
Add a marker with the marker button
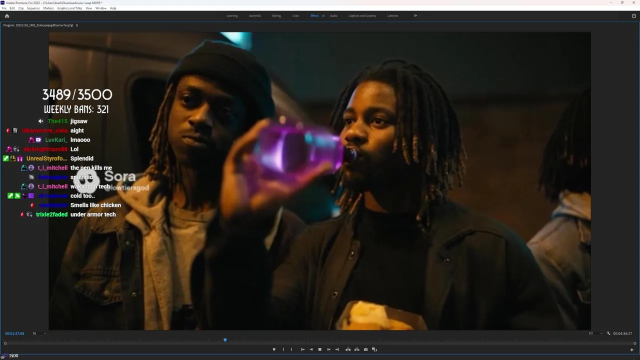pyautogui.click(x=274, y=349)
